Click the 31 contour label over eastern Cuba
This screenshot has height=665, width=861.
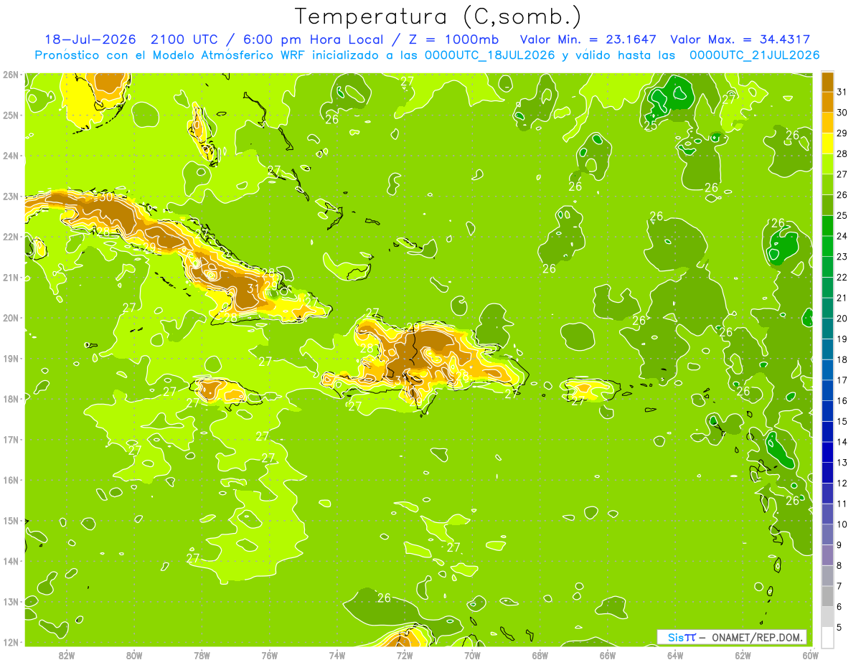[253, 288]
